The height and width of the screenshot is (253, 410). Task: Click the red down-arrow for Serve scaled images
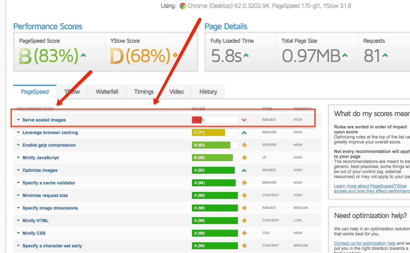pyautogui.click(x=244, y=120)
